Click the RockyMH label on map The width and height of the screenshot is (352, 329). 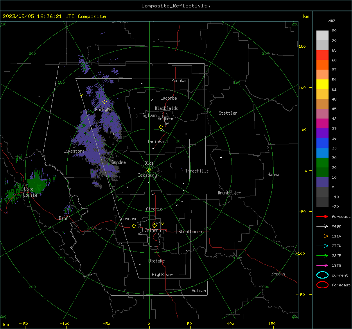click(103, 110)
